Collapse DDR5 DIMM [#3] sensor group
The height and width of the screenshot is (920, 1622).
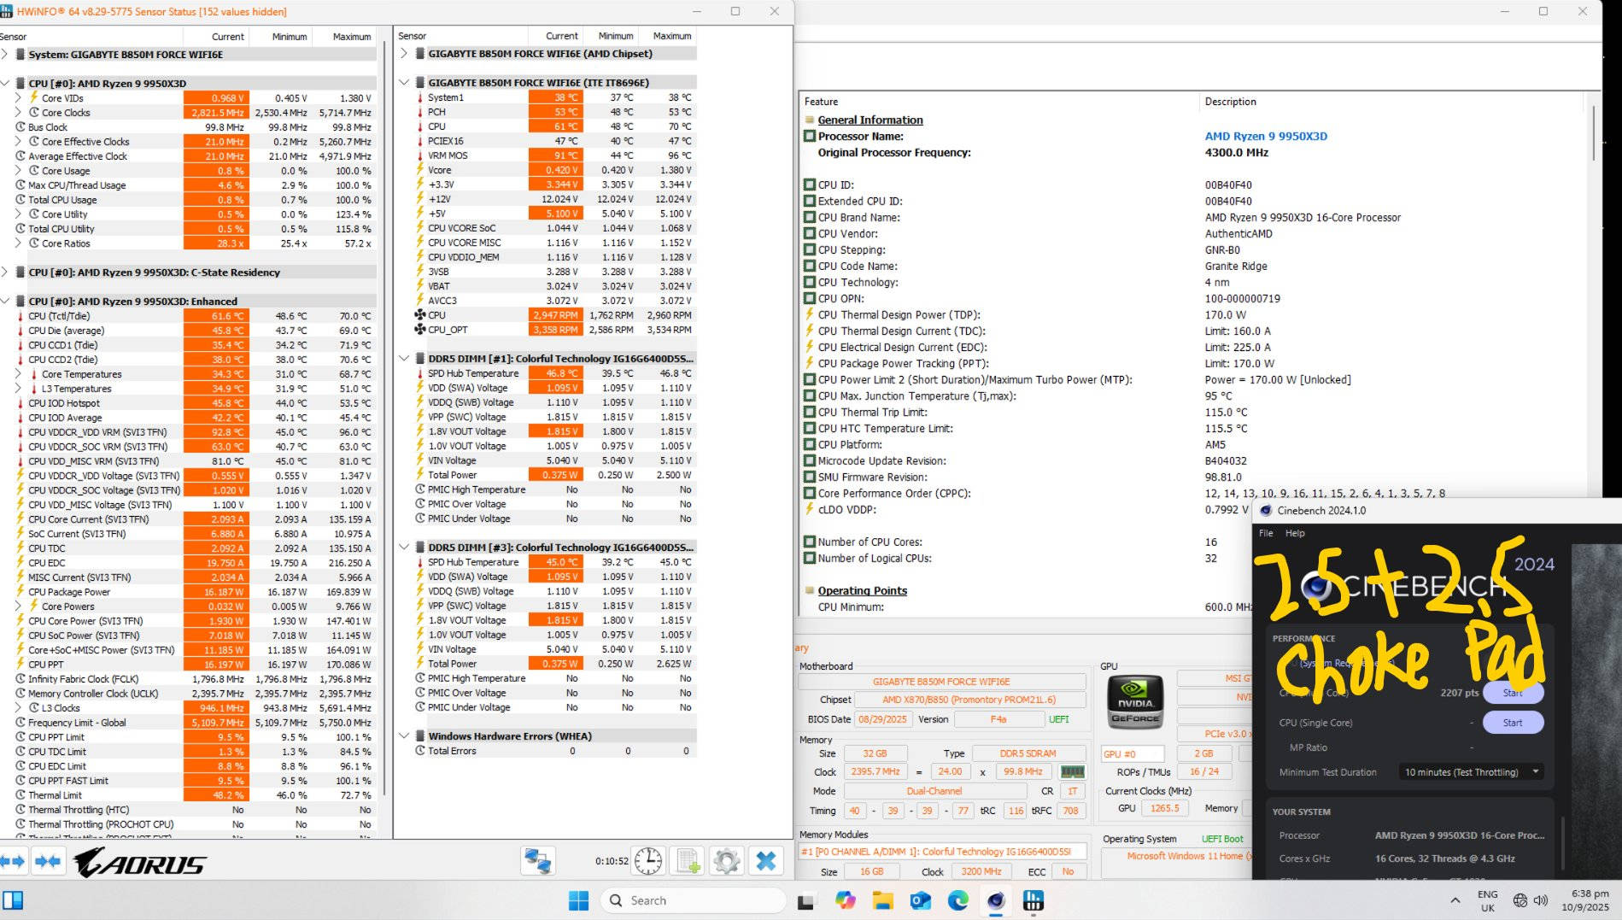pos(404,547)
